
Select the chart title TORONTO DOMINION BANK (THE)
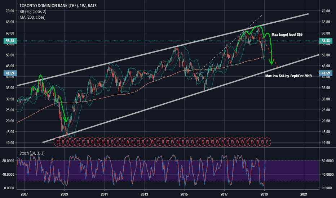point(48,6)
